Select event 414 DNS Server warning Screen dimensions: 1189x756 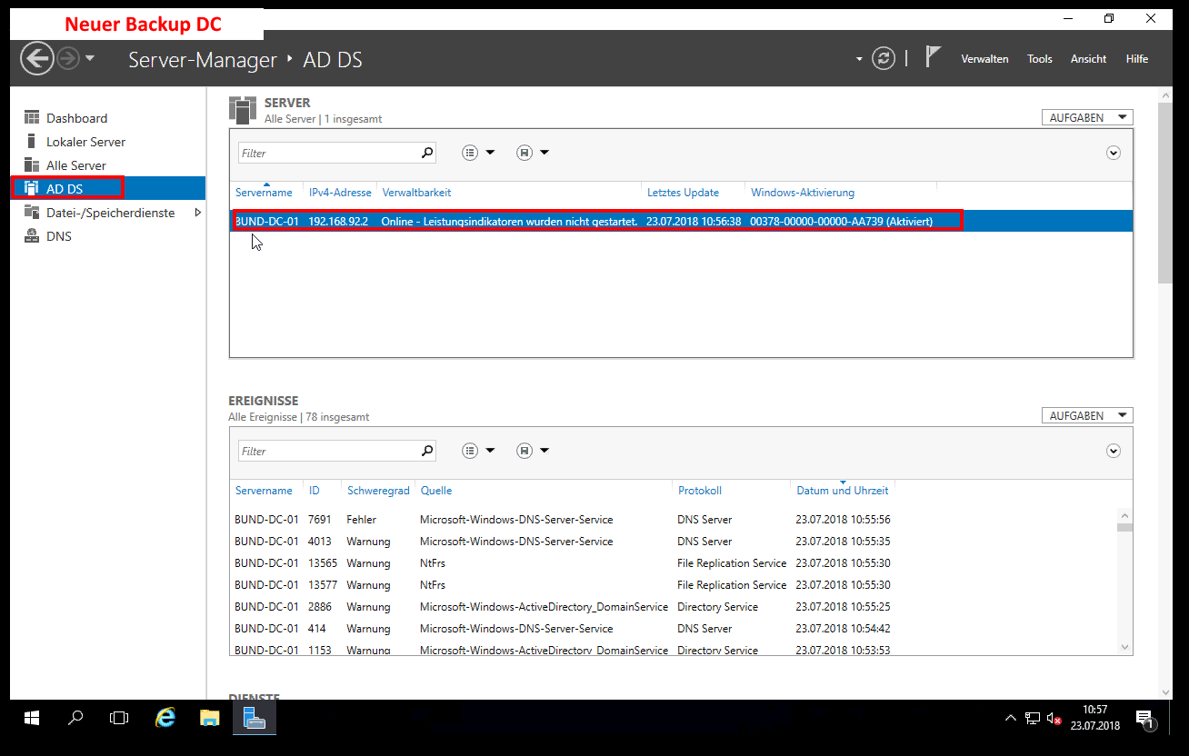674,629
